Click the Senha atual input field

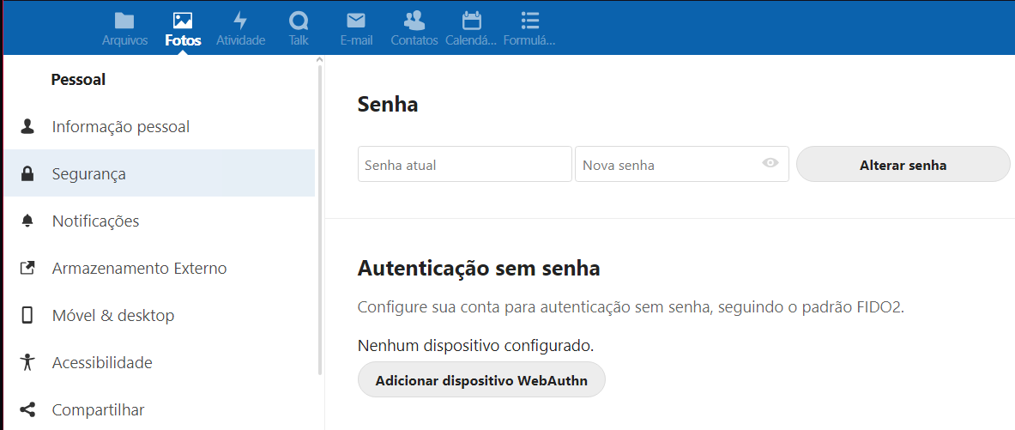tap(464, 164)
